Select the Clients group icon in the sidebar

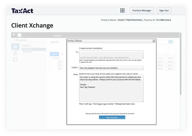[x=15, y=47]
